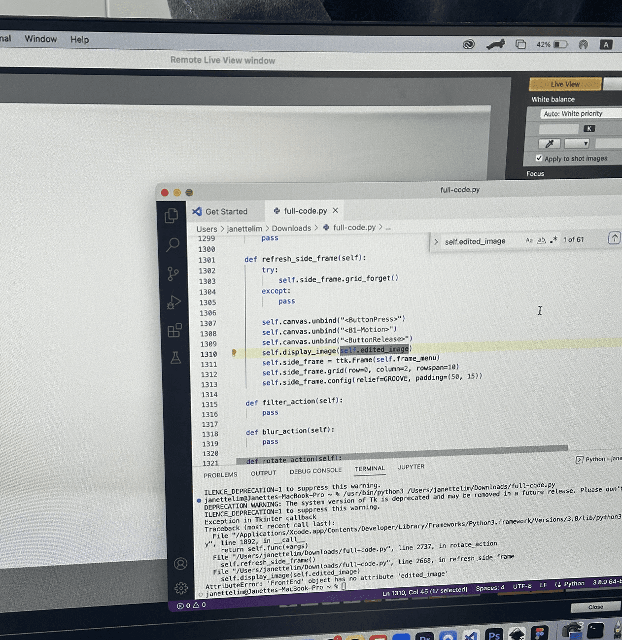Image resolution: width=622 pixels, height=640 pixels.
Task: Click Spaces: 4 indentation status item
Action: tap(490, 588)
